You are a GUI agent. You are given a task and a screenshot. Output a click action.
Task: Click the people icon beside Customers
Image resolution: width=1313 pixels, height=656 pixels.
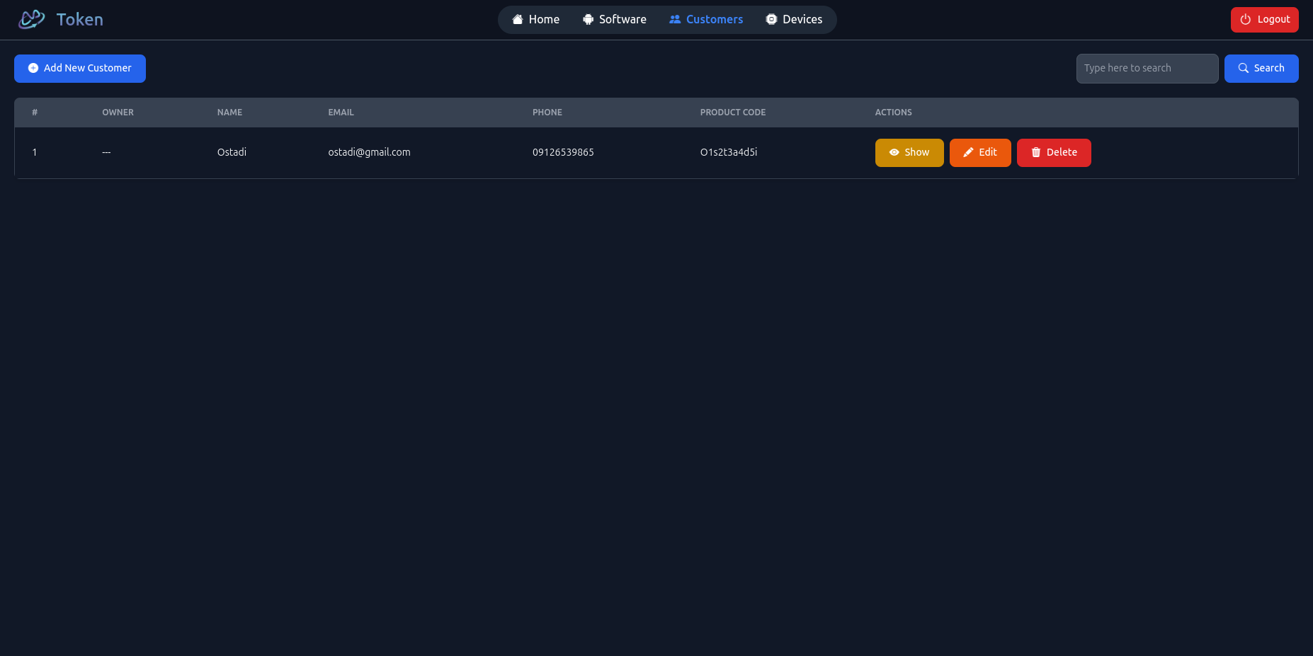675,19
